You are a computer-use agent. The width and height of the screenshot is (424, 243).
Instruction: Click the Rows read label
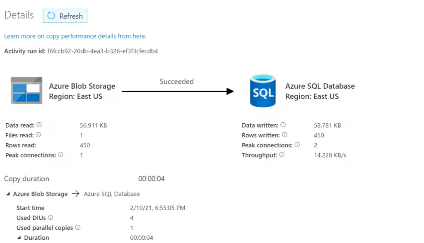[21, 145]
